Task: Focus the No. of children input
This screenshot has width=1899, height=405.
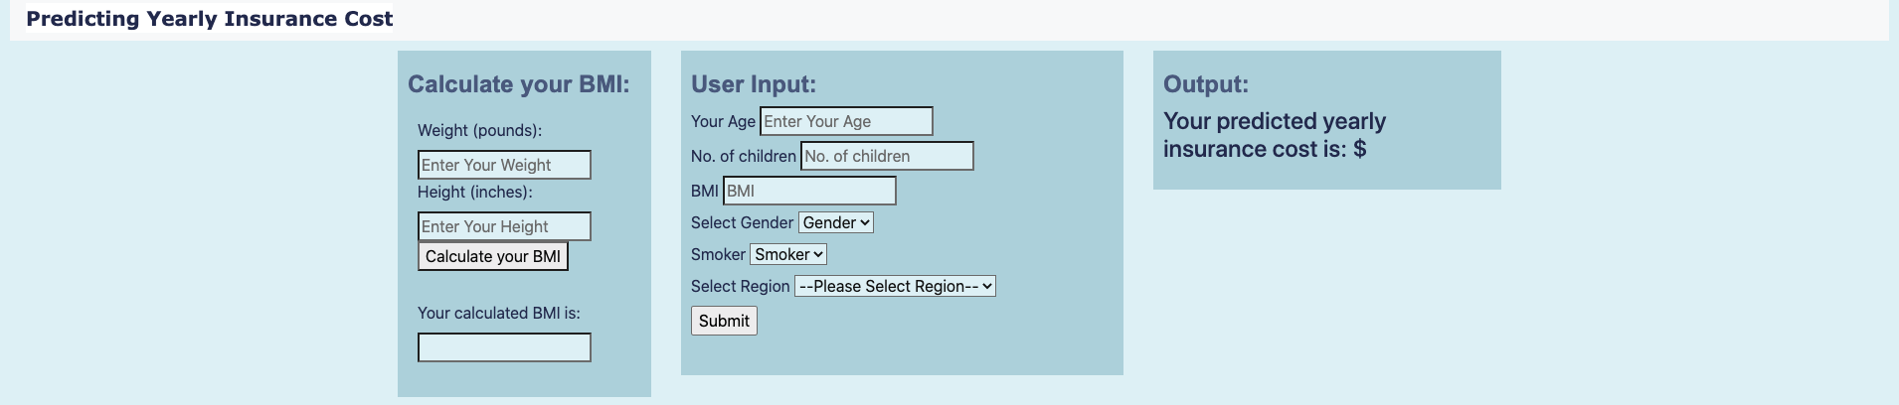Action: point(887,156)
